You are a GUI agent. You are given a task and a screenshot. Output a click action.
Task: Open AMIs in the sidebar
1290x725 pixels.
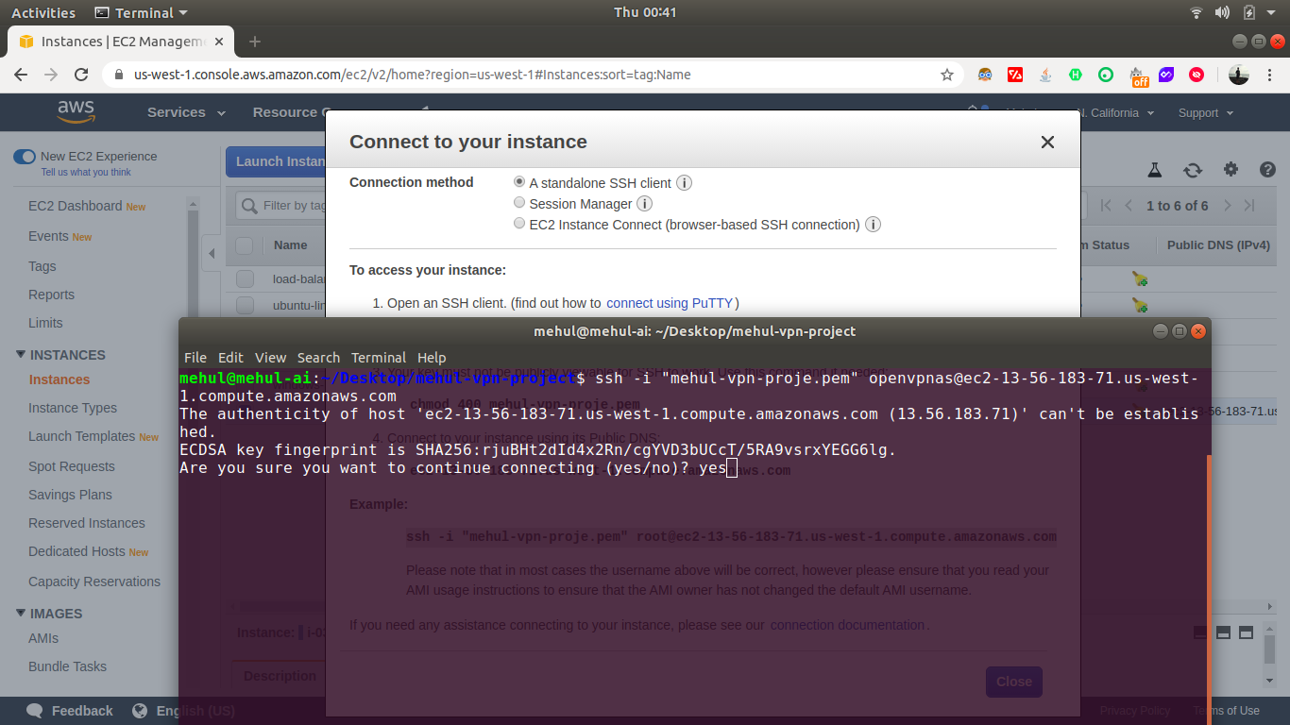(43, 638)
